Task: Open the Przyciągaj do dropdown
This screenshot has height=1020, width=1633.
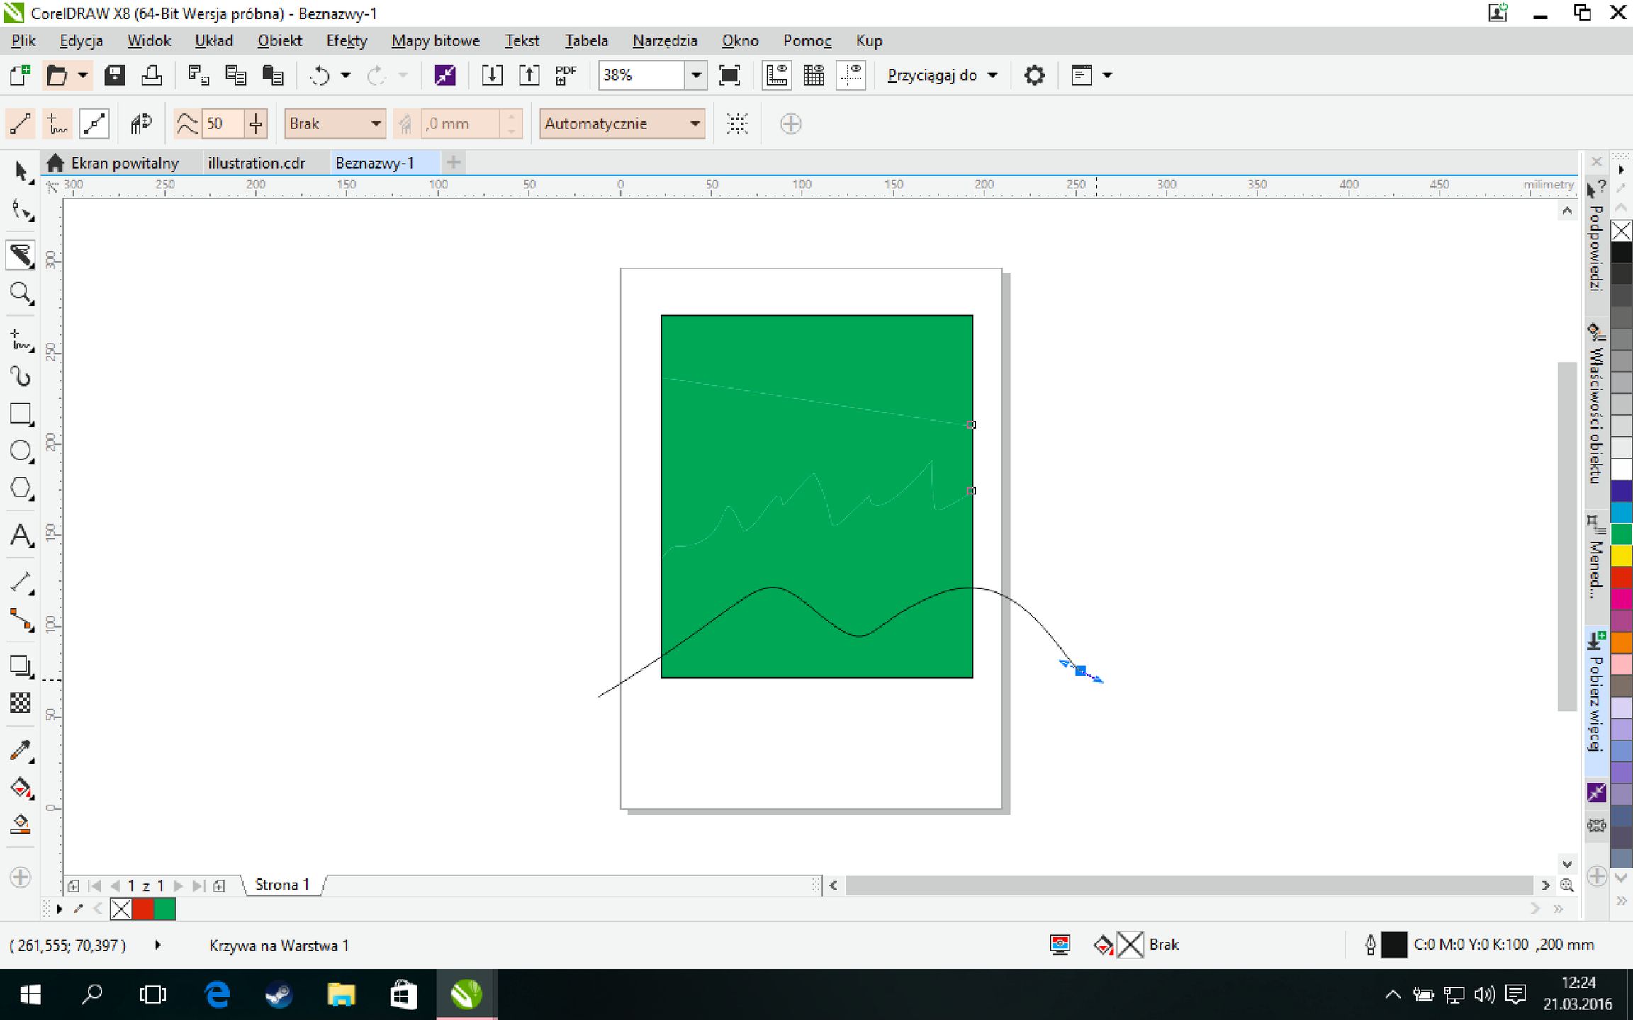Action: 941,75
